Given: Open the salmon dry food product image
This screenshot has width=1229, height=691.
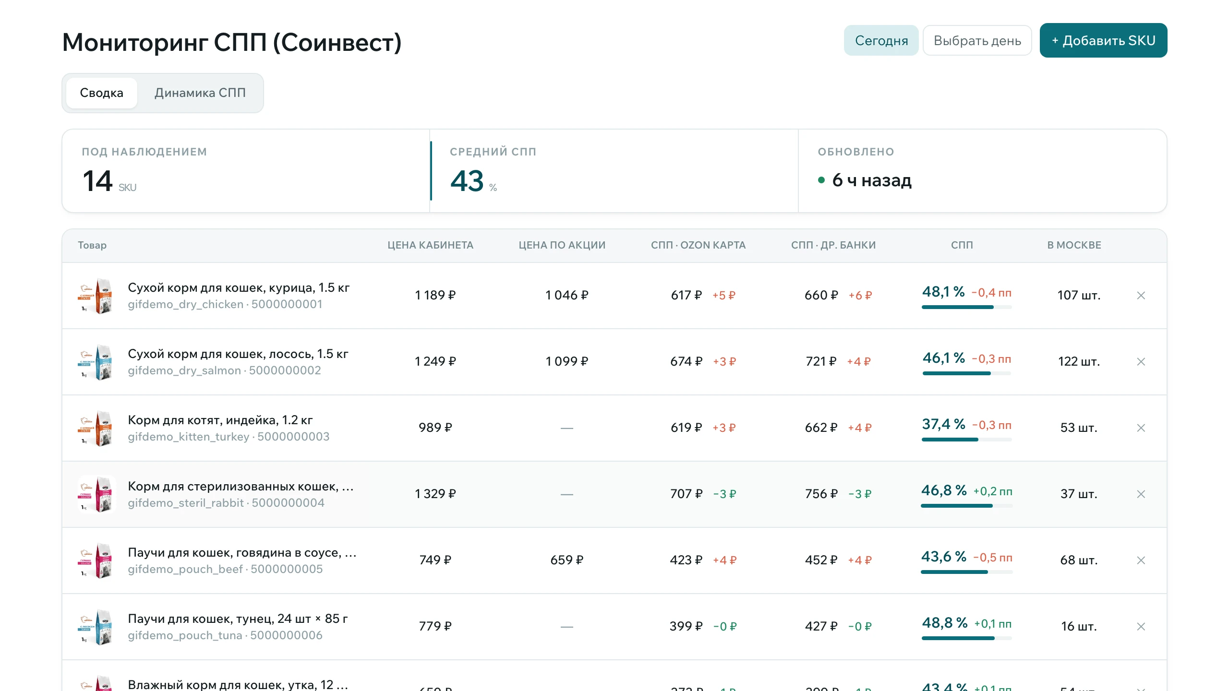Looking at the screenshot, I should [96, 362].
